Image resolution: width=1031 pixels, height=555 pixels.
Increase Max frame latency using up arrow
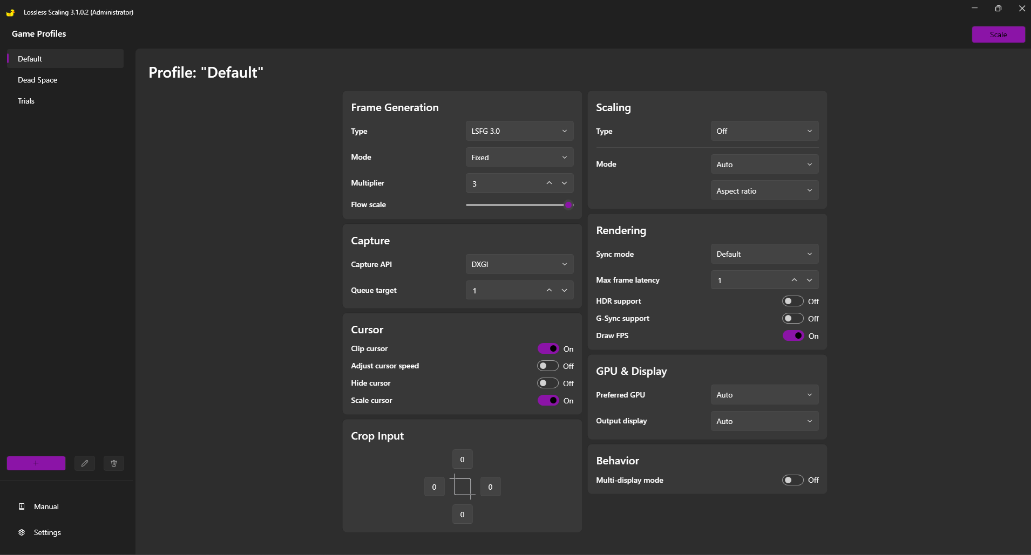pyautogui.click(x=794, y=280)
